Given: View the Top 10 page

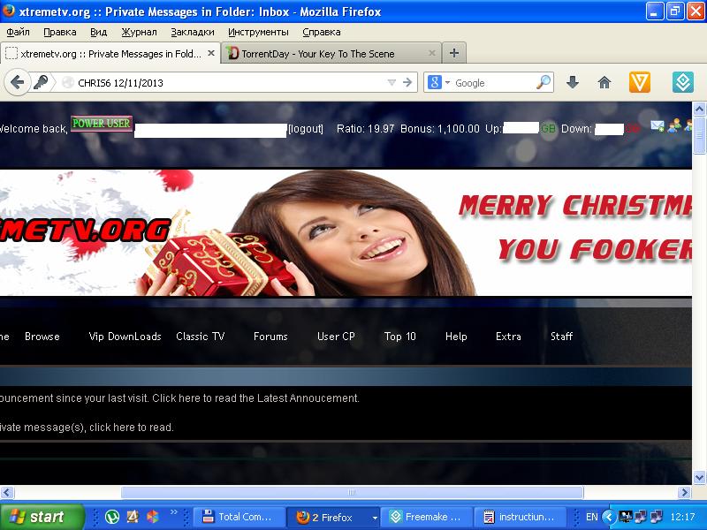Looking at the screenshot, I should pos(400,337).
